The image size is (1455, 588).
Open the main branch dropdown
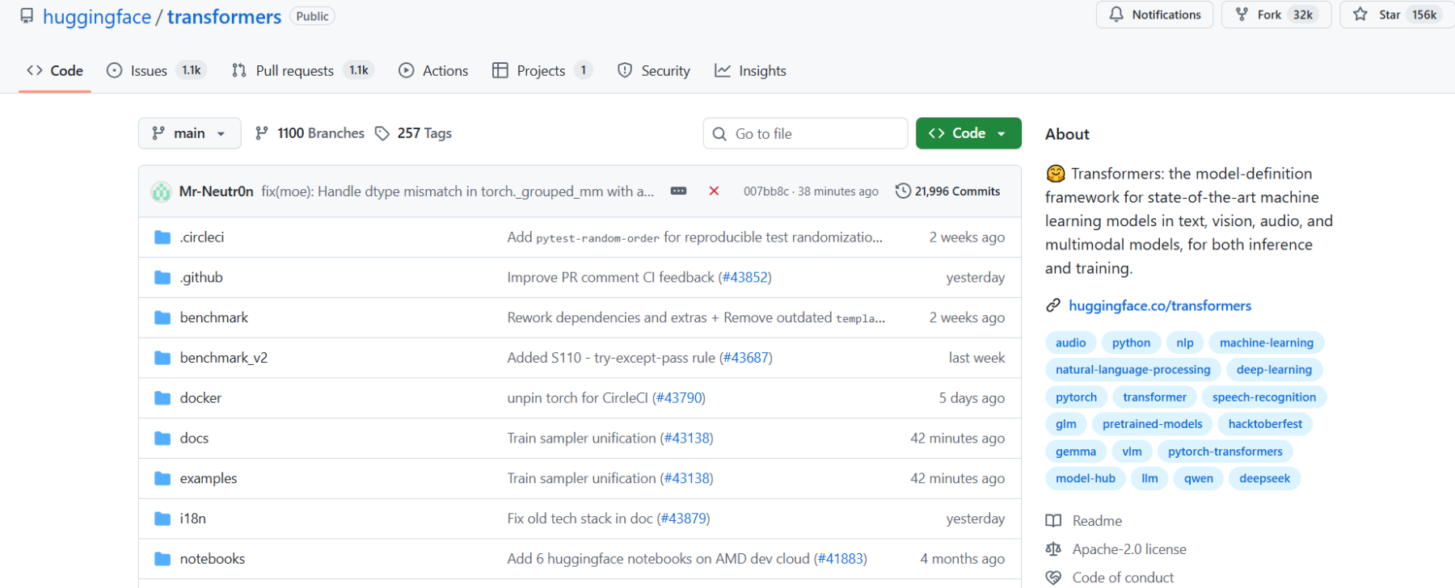(x=190, y=133)
